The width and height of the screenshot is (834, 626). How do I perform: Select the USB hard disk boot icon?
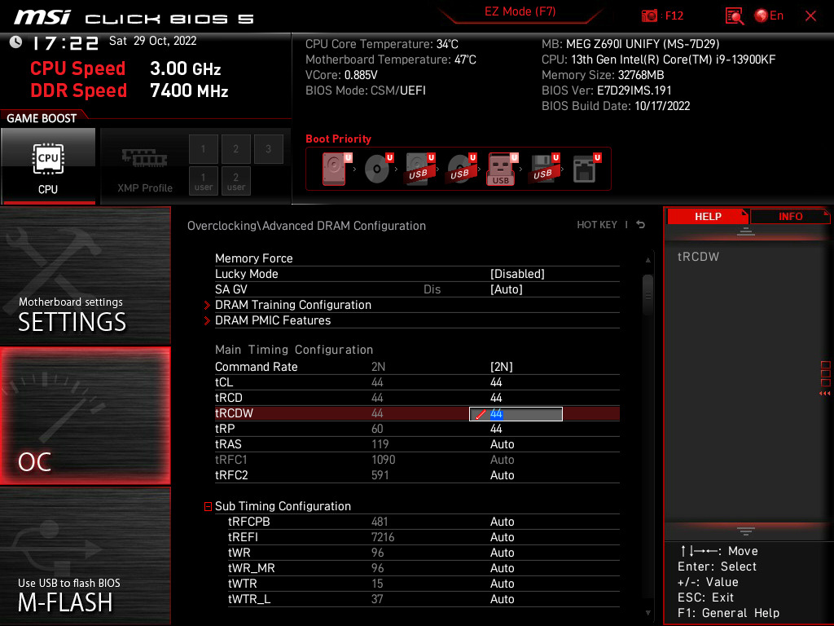pyautogui.click(x=419, y=169)
